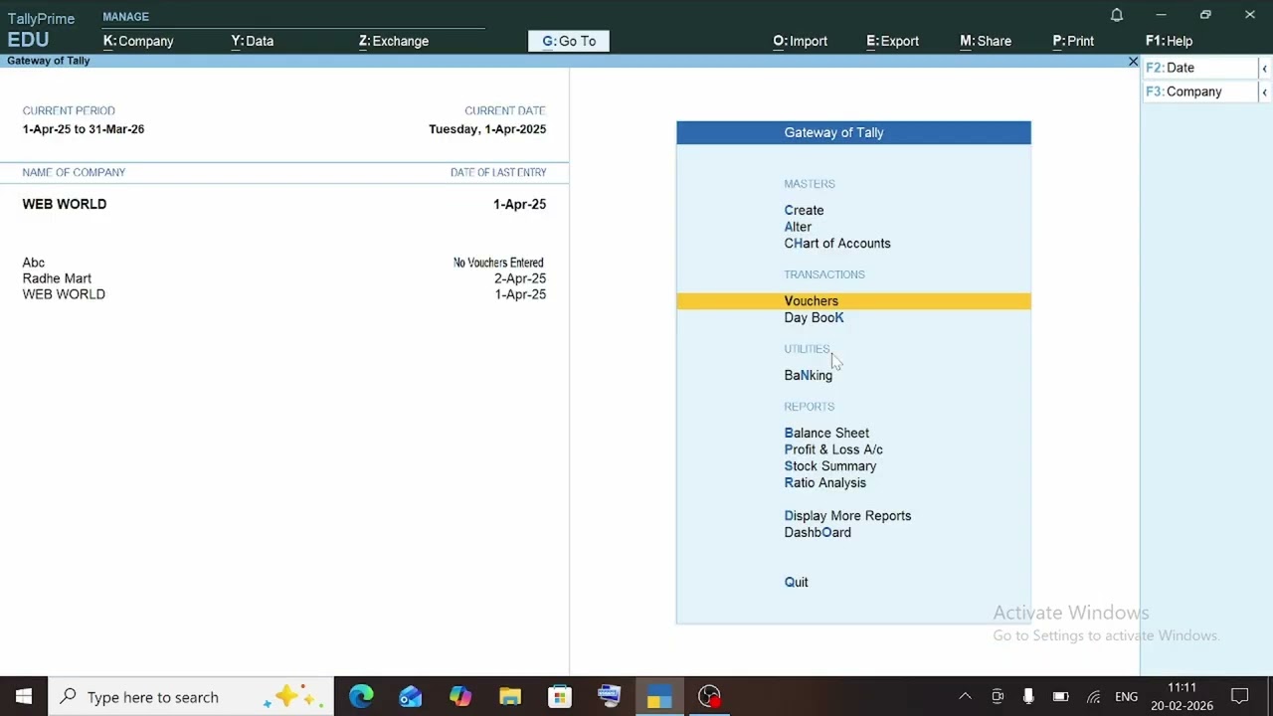Open network Wi-Fi tray icon
This screenshot has width=1273, height=716.
click(1094, 697)
